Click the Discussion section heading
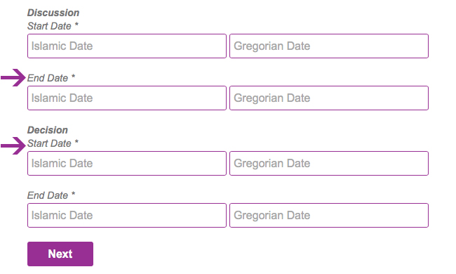Viewport: 456px width, 274px height. (53, 13)
